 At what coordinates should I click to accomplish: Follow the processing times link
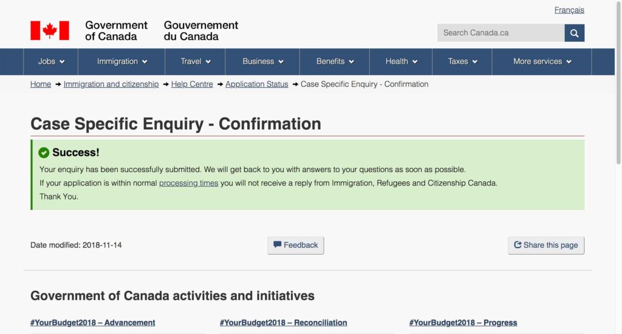(188, 183)
